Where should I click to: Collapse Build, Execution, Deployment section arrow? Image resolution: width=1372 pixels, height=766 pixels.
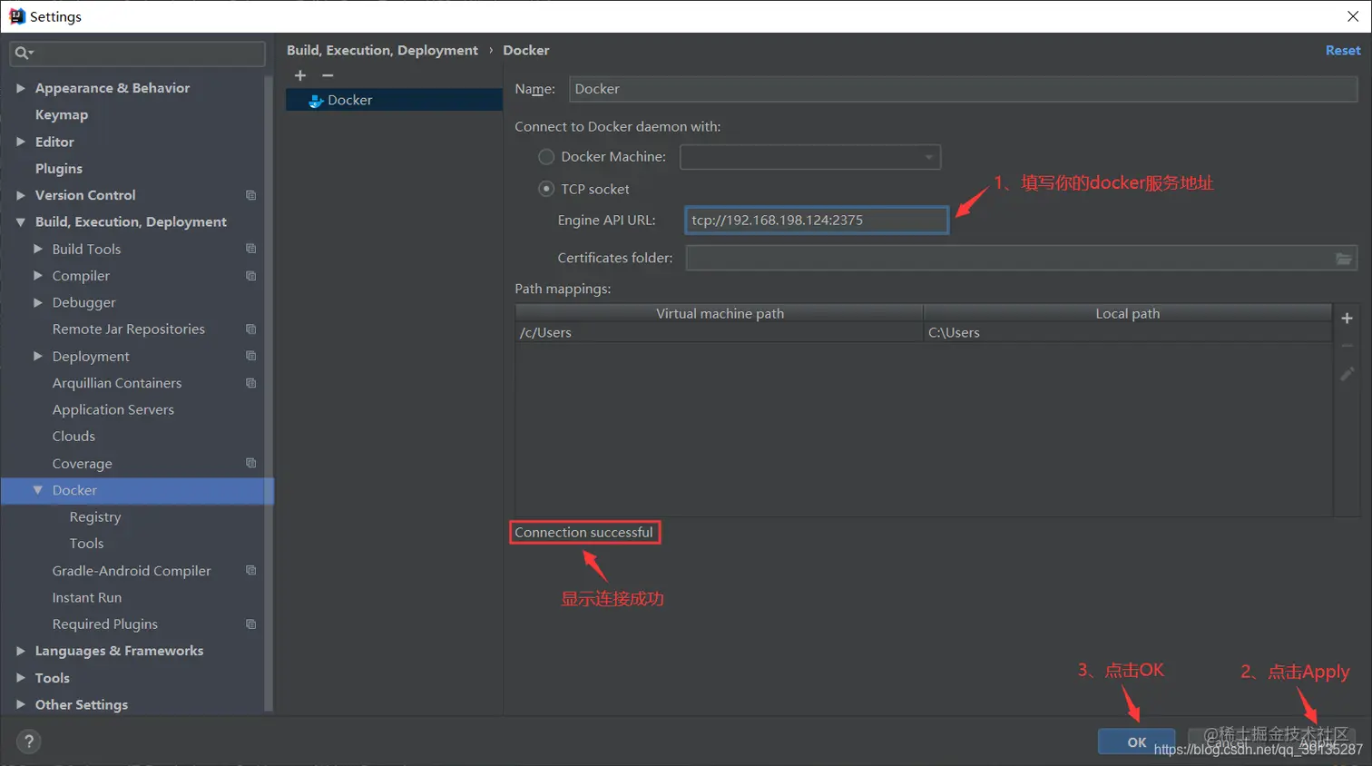(20, 222)
